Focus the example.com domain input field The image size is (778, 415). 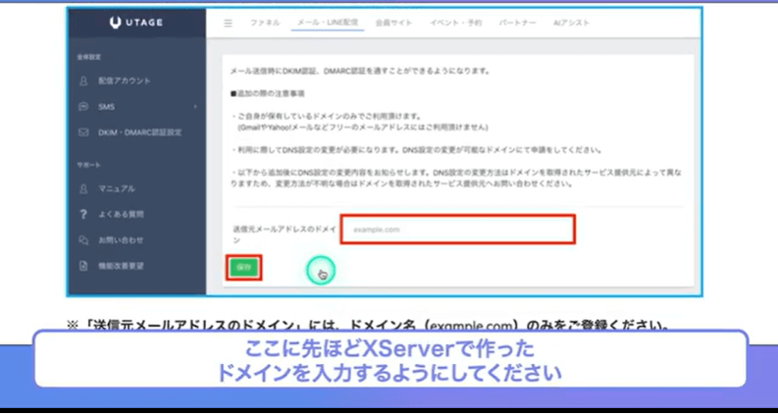tap(457, 230)
